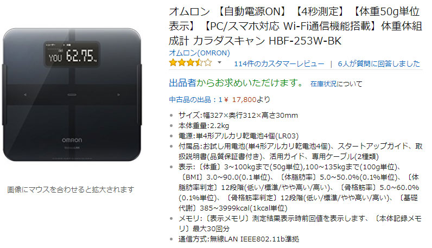Click the OMRON logo on the scale

pos(72,140)
